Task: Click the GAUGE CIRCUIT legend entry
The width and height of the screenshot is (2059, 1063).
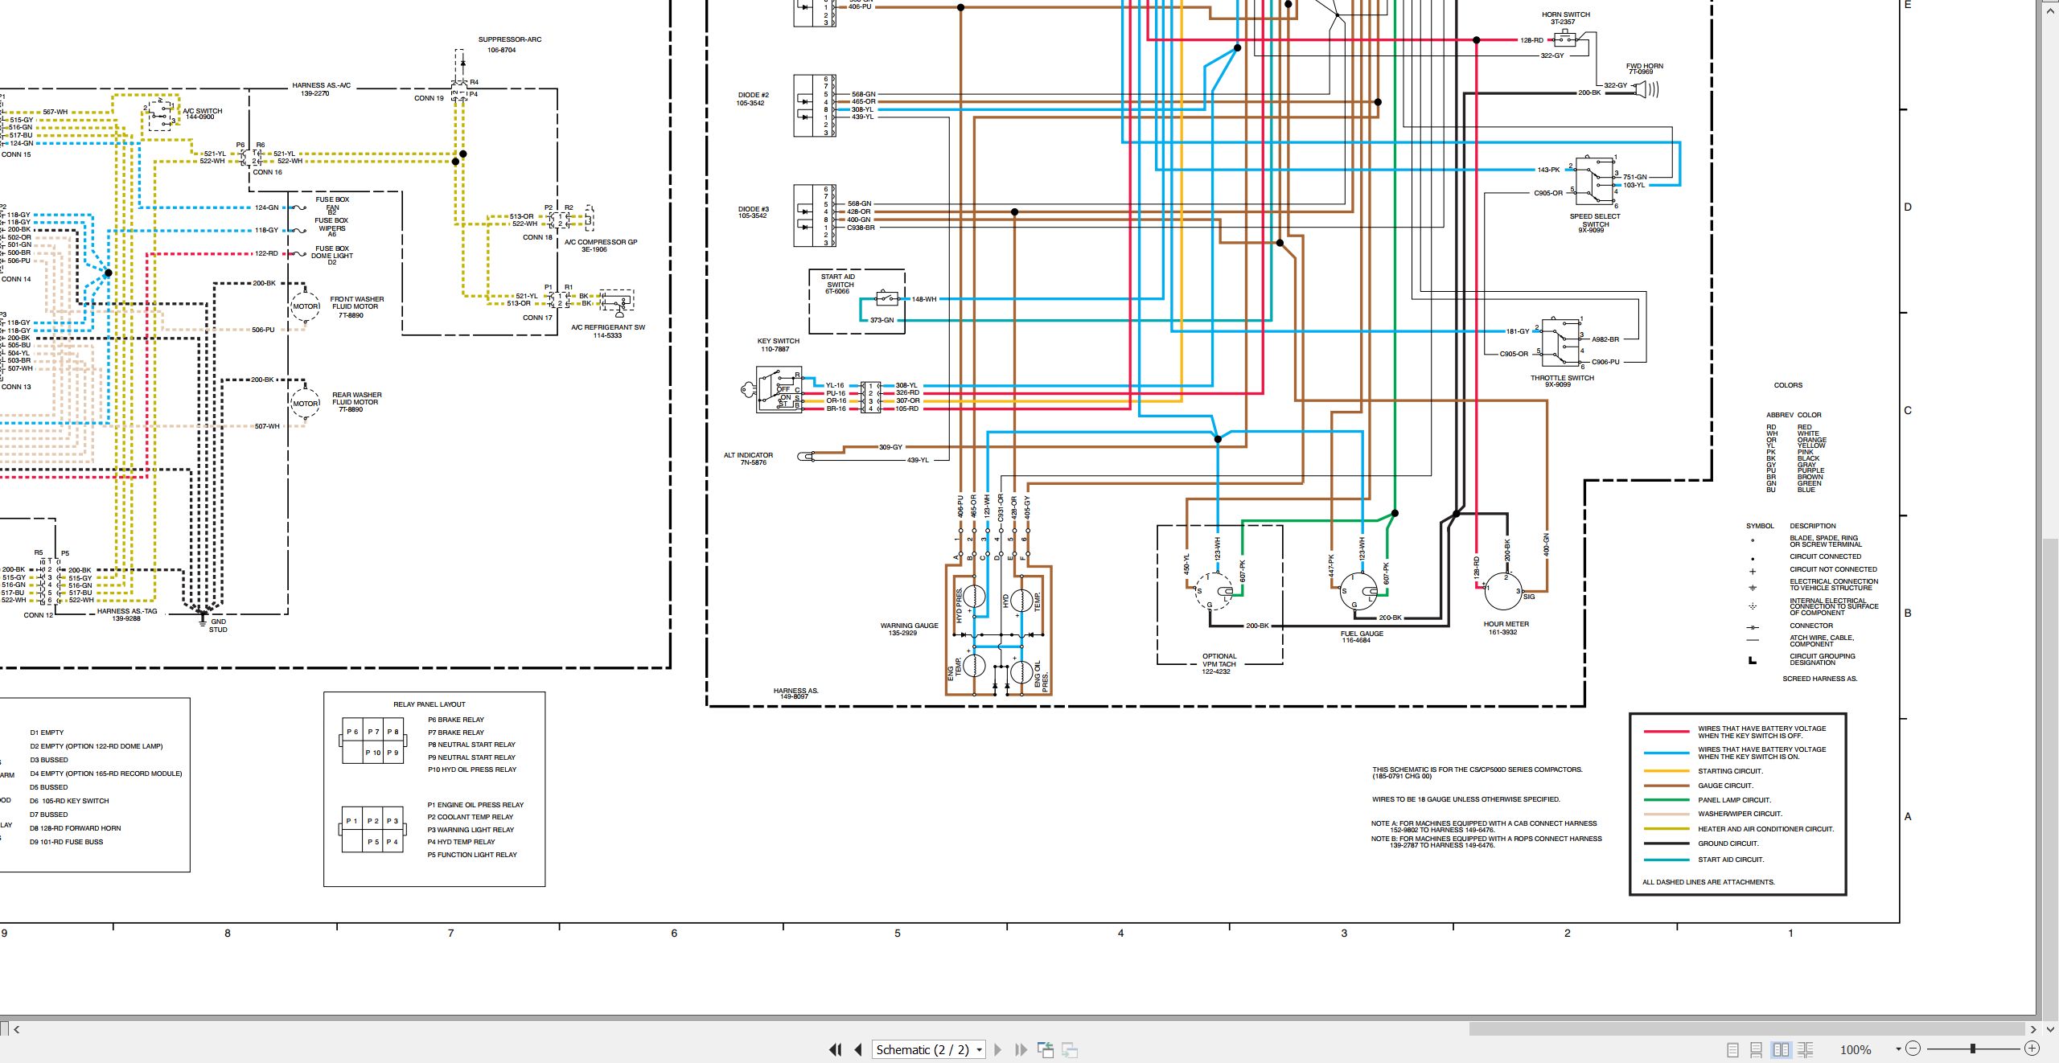Action: tap(1724, 786)
